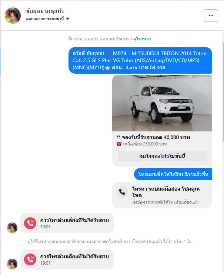
Task: Click the สนใจจองโปรโมชั่นนี้ button
Action: pyautogui.click(x=162, y=156)
